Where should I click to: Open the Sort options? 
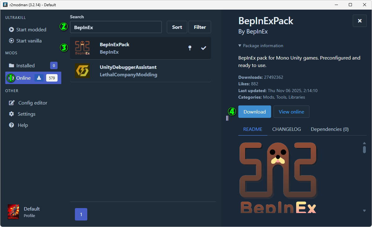(177, 27)
